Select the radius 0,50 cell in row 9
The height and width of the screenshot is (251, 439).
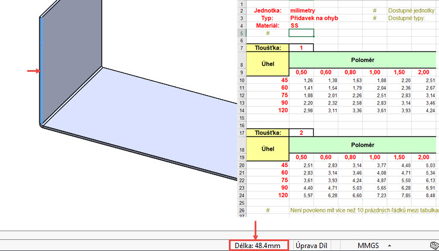point(301,72)
